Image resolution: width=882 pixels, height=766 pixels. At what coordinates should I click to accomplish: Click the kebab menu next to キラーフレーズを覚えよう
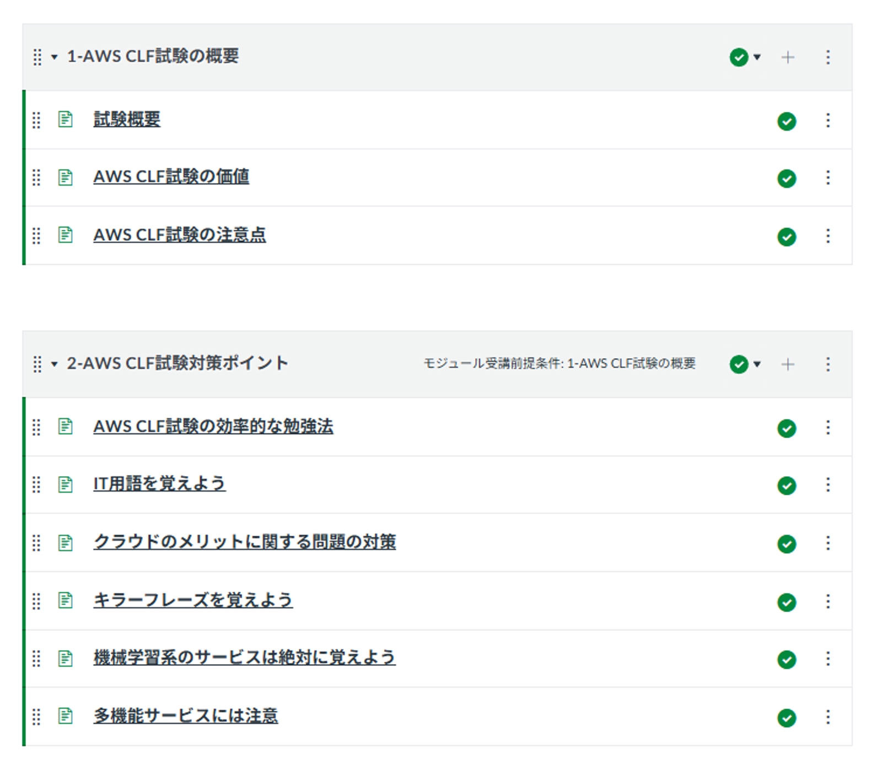click(827, 601)
